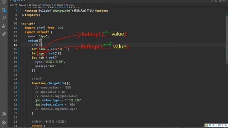The image size is (228, 128).
Task: Open the Explorer view in activity bar
Action: tap(4, 1)
